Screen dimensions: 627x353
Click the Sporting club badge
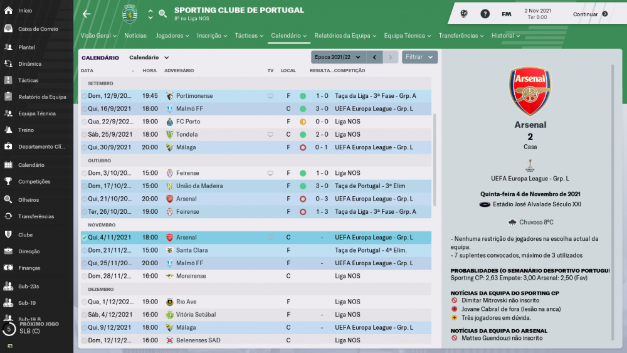[x=130, y=14]
